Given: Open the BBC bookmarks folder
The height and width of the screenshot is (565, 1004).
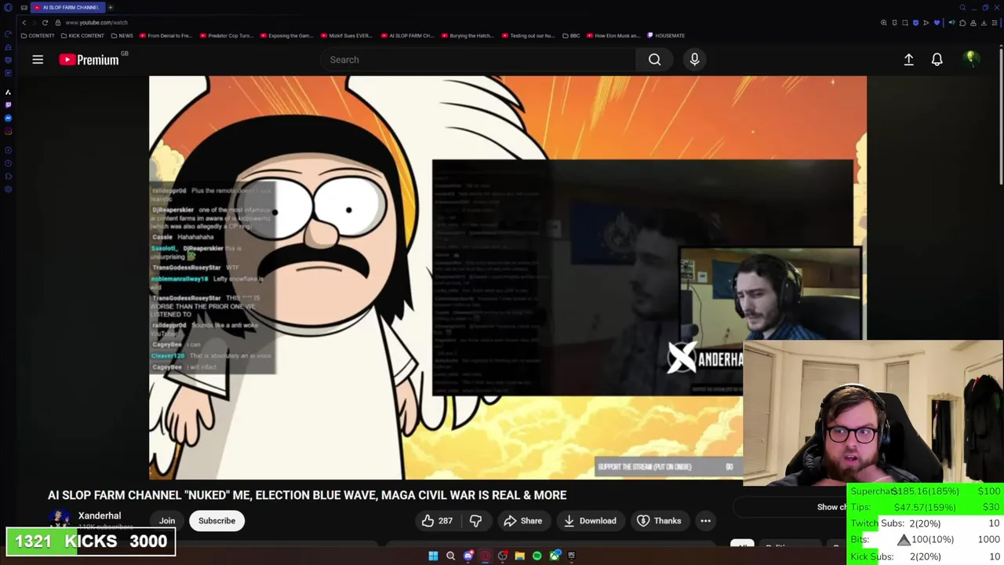Looking at the screenshot, I should (570, 35).
